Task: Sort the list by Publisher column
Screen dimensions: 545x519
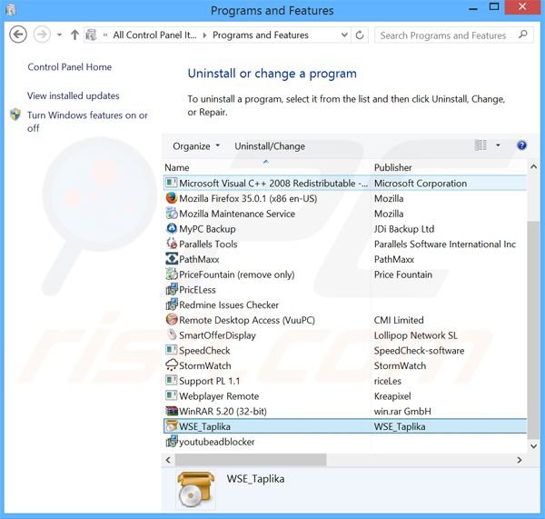Action: [x=393, y=167]
